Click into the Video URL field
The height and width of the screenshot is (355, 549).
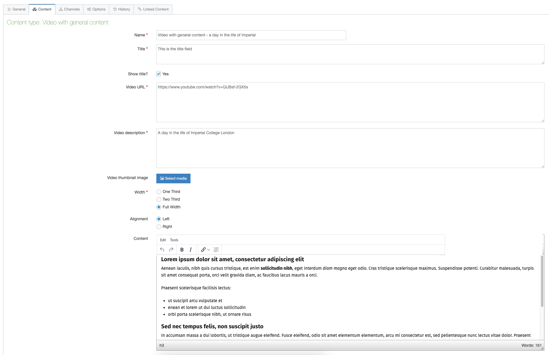(350, 102)
